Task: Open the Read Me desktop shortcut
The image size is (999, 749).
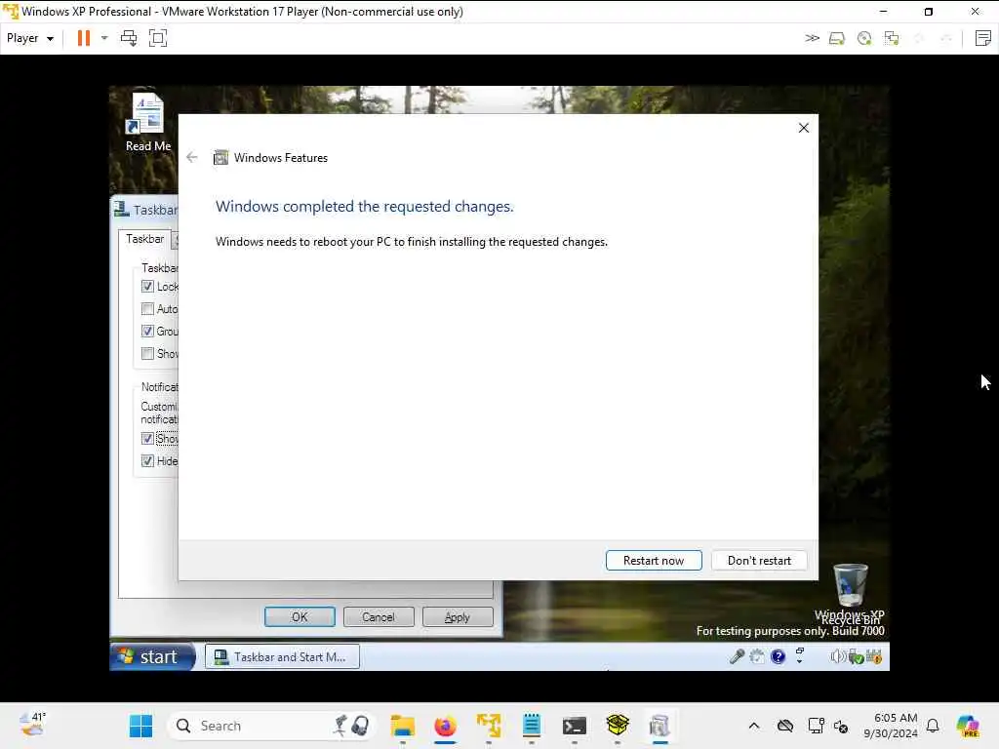Action: pyautogui.click(x=148, y=122)
